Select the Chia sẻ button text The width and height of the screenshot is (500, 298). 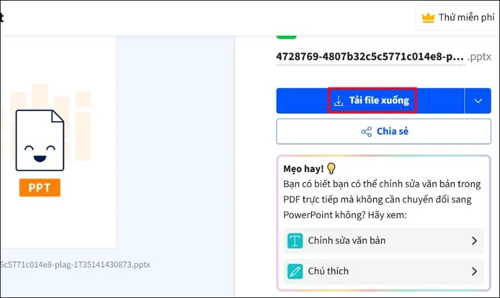(x=392, y=132)
